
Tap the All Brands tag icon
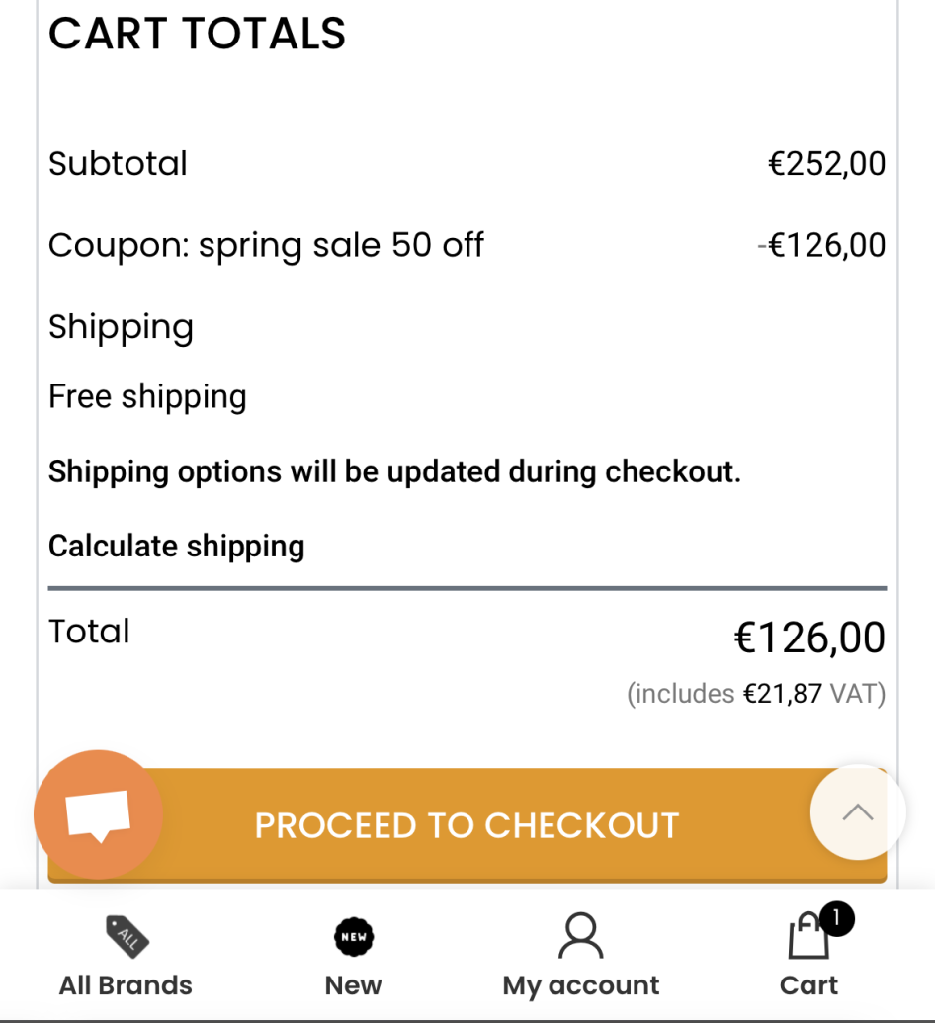pos(127,936)
